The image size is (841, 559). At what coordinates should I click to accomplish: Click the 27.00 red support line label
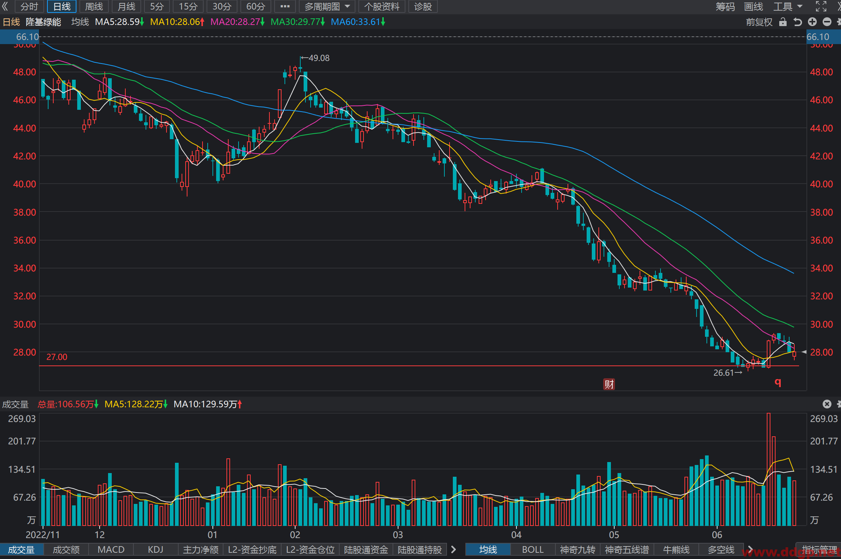[57, 357]
